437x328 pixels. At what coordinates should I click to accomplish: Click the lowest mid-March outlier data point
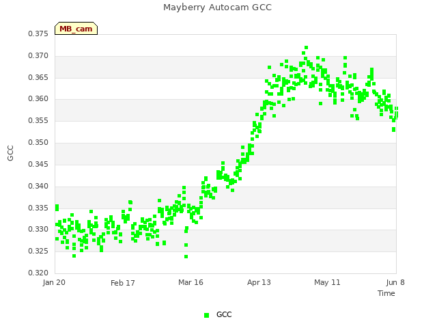click(186, 257)
